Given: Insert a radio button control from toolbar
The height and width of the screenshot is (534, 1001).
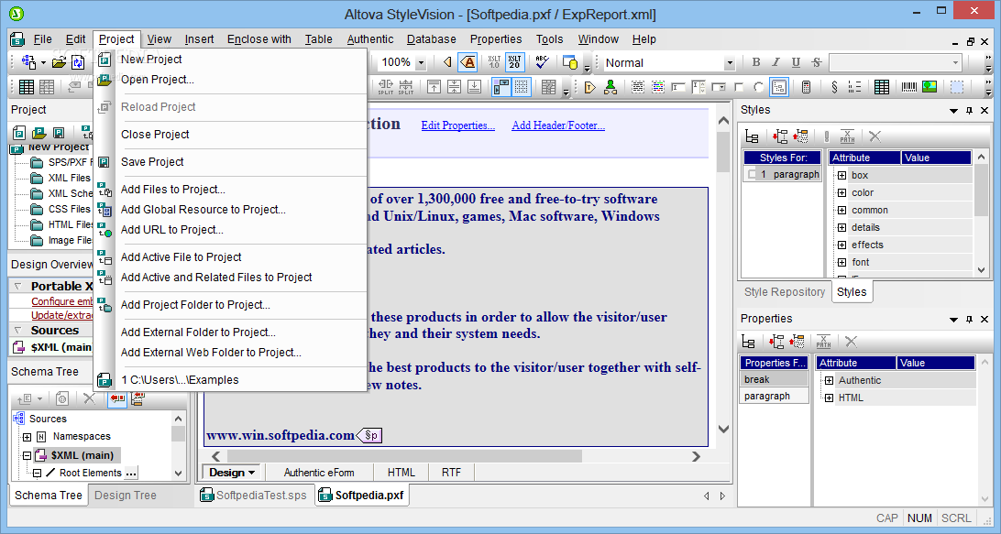Looking at the screenshot, I should [758, 87].
